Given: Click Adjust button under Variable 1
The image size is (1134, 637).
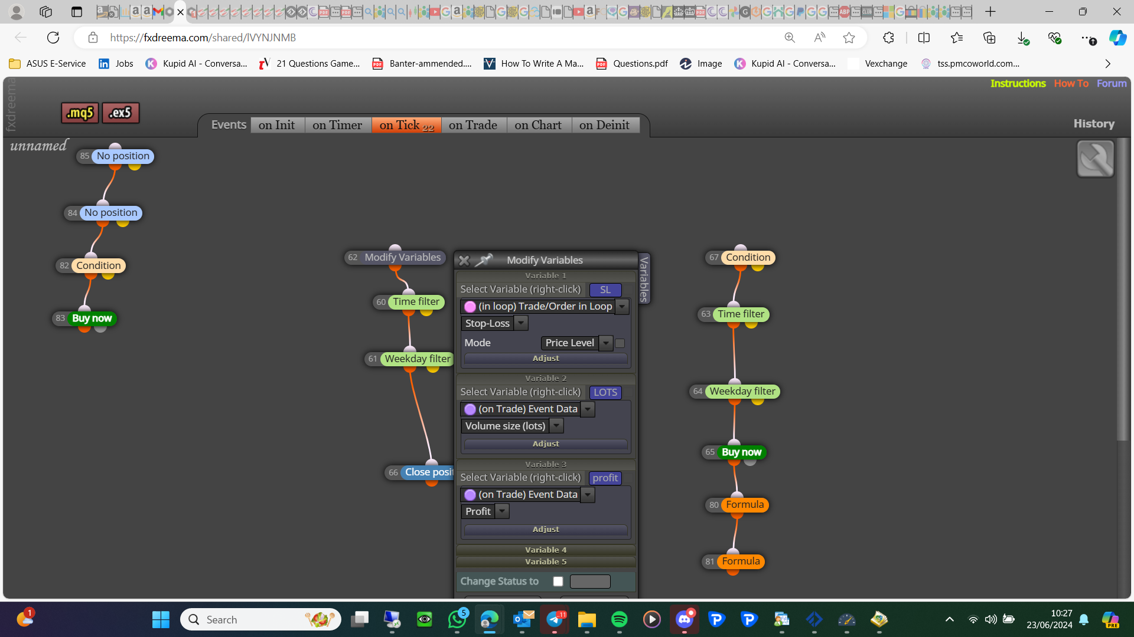Looking at the screenshot, I should [546, 359].
